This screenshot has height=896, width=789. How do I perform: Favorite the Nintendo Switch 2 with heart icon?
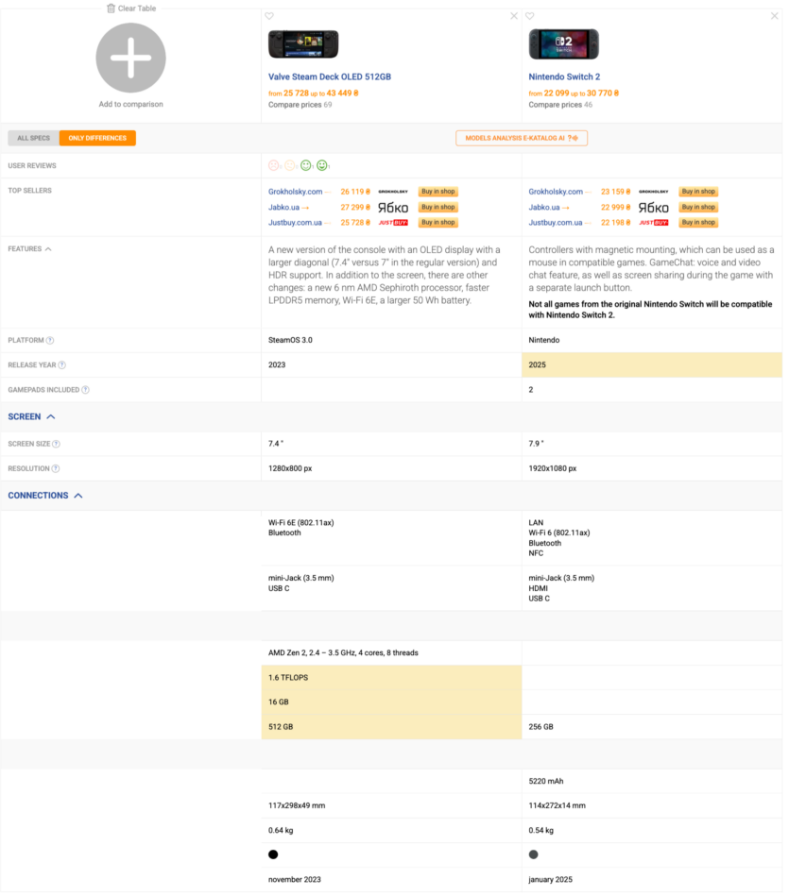pyautogui.click(x=530, y=16)
